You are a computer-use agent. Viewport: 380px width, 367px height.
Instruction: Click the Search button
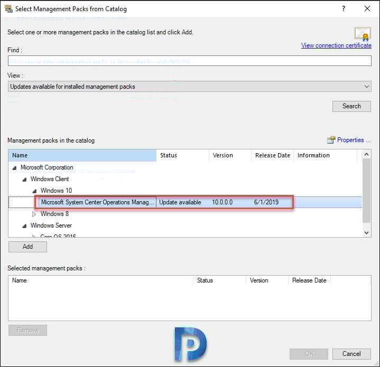coord(351,106)
